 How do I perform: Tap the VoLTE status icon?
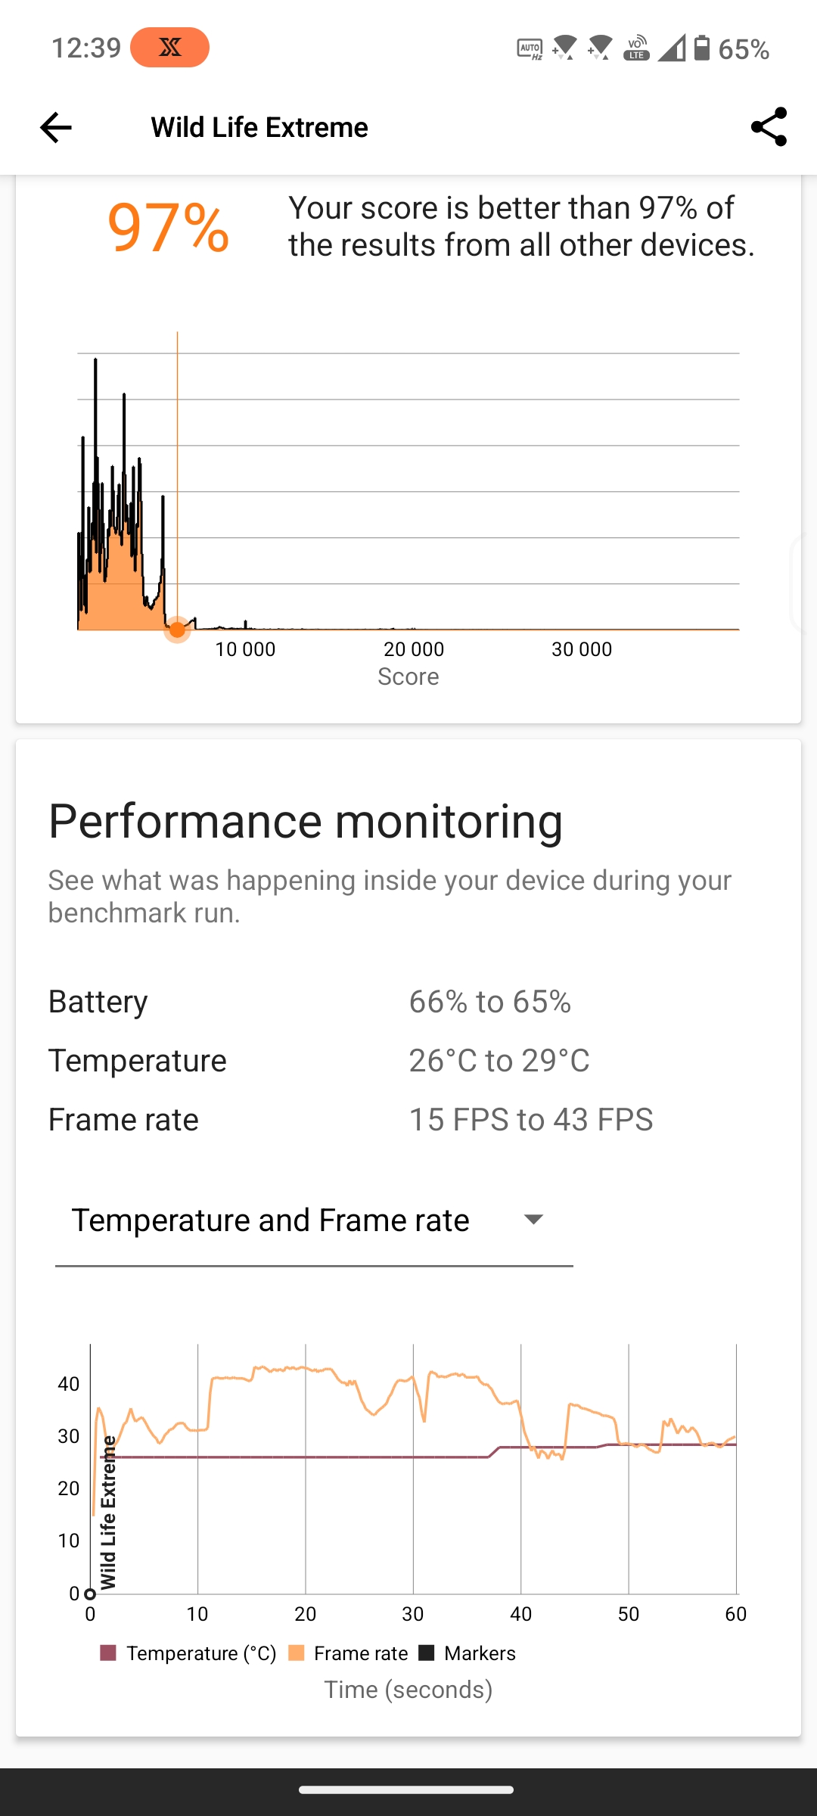point(636,48)
